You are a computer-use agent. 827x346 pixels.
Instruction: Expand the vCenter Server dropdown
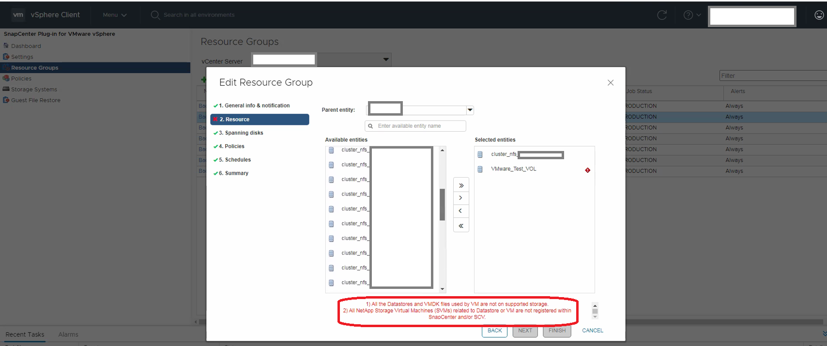[386, 60]
